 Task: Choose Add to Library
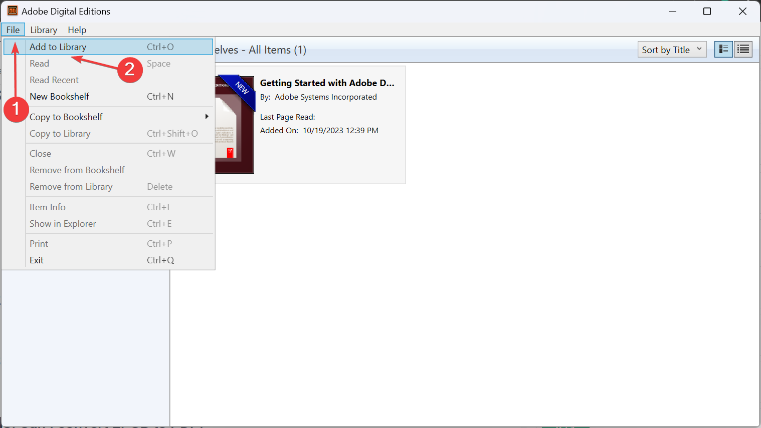pyautogui.click(x=108, y=47)
